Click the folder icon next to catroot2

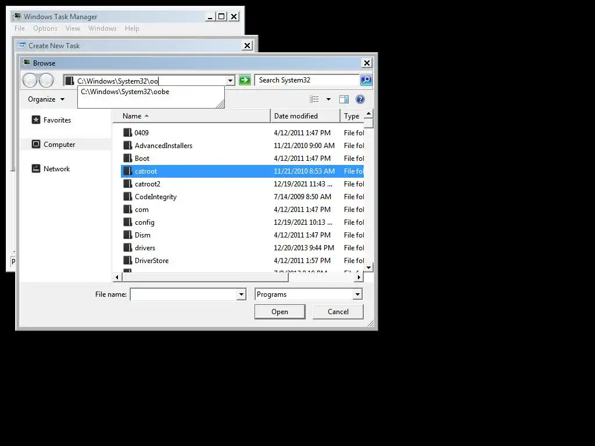128,184
